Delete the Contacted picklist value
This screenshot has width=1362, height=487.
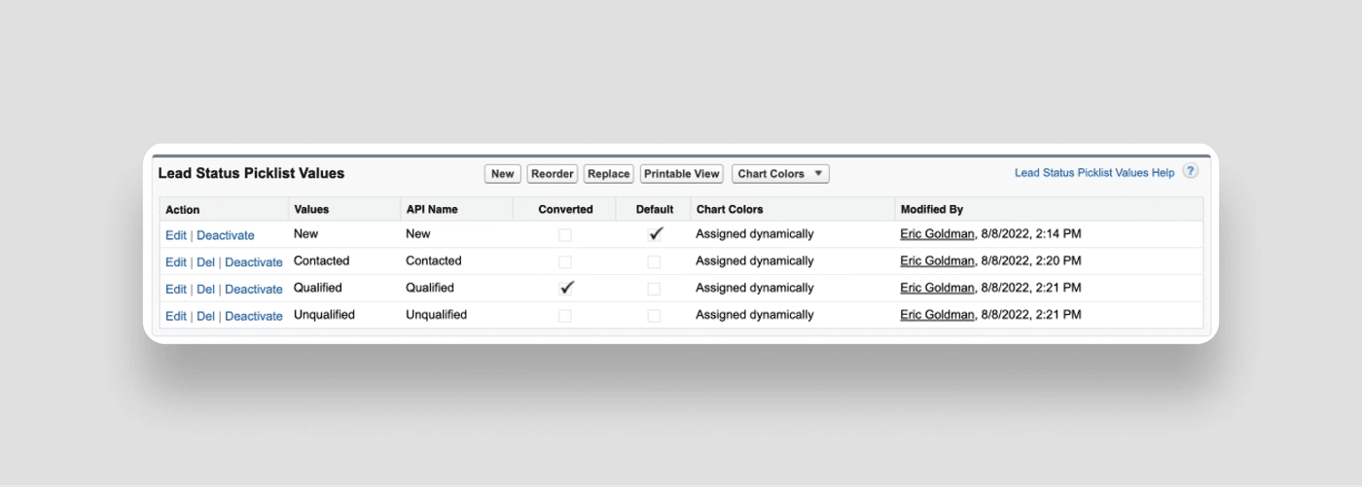(205, 262)
